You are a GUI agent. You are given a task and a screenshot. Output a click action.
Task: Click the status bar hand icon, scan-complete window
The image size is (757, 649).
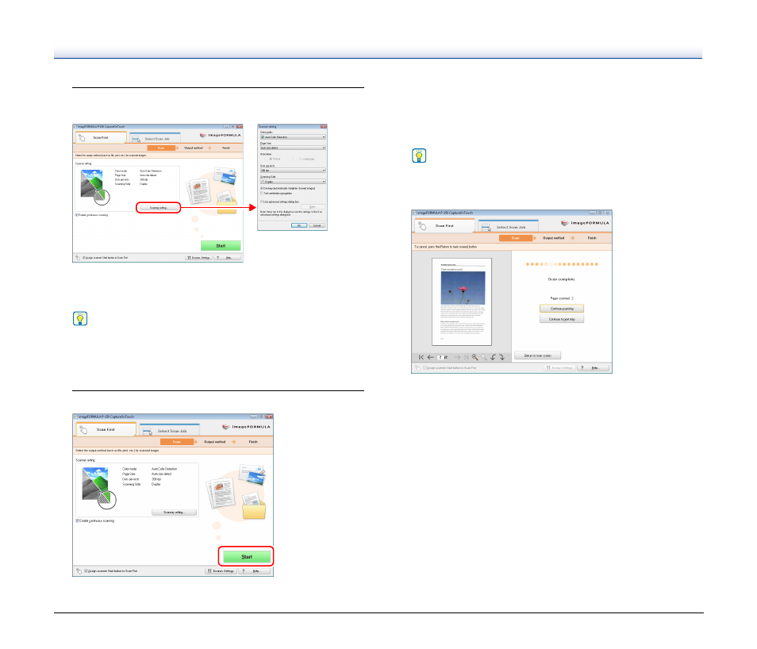click(x=417, y=368)
